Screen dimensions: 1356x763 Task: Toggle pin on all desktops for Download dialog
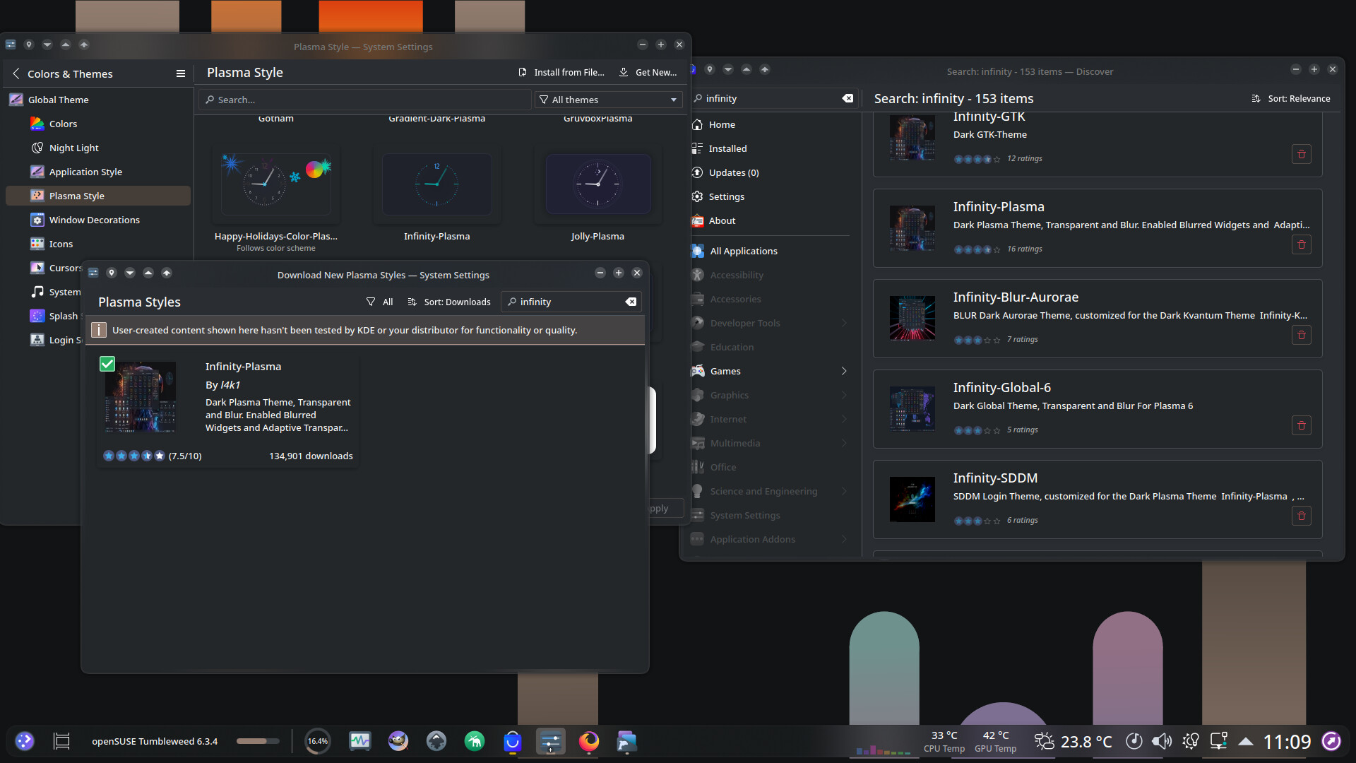[112, 273]
